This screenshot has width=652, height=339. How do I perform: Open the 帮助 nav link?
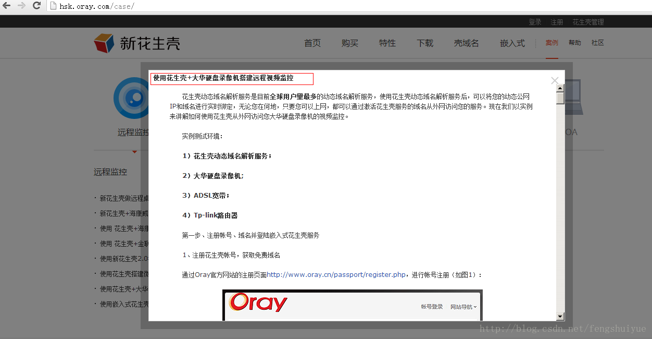pos(574,43)
